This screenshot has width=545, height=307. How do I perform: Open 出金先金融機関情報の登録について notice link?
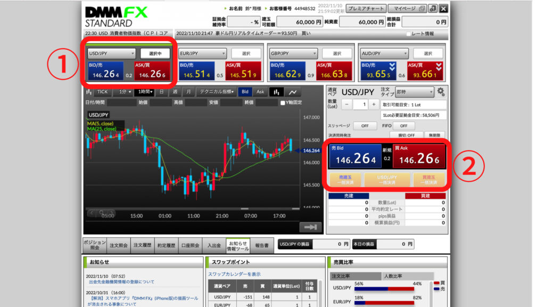click(x=121, y=282)
